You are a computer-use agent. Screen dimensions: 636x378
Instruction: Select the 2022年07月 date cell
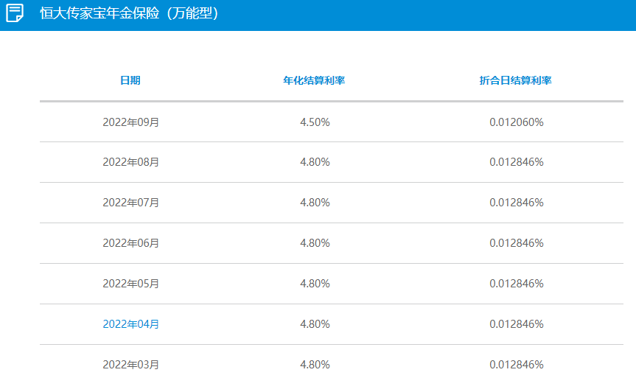(x=130, y=203)
